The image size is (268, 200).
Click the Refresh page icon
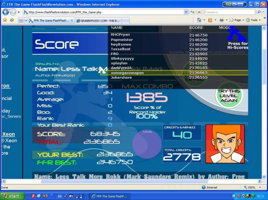pos(193,12)
